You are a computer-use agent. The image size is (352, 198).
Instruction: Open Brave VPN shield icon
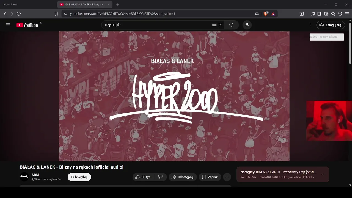pyautogui.click(x=340, y=14)
